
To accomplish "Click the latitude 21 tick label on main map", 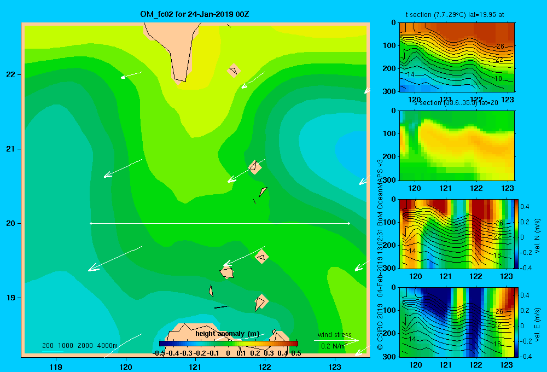I will 10,149.
